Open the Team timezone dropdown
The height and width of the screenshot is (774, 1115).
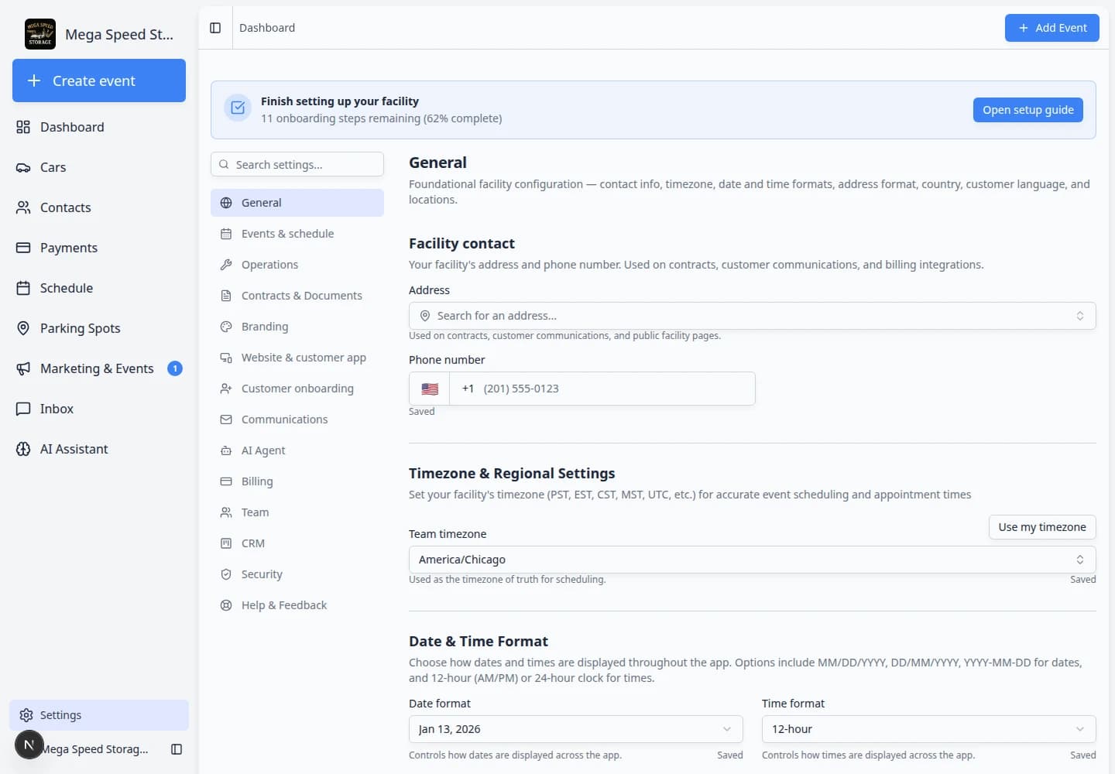coord(752,560)
